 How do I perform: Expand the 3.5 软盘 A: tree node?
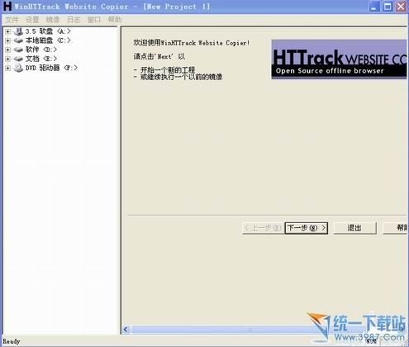pyautogui.click(x=7, y=31)
